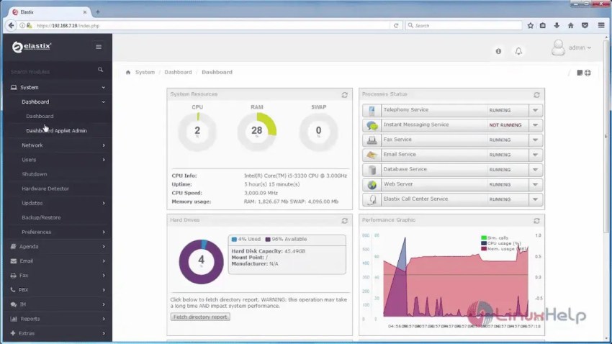Click the Database Service icon
Viewport: 612px width, 344px height.
pyautogui.click(x=372, y=170)
